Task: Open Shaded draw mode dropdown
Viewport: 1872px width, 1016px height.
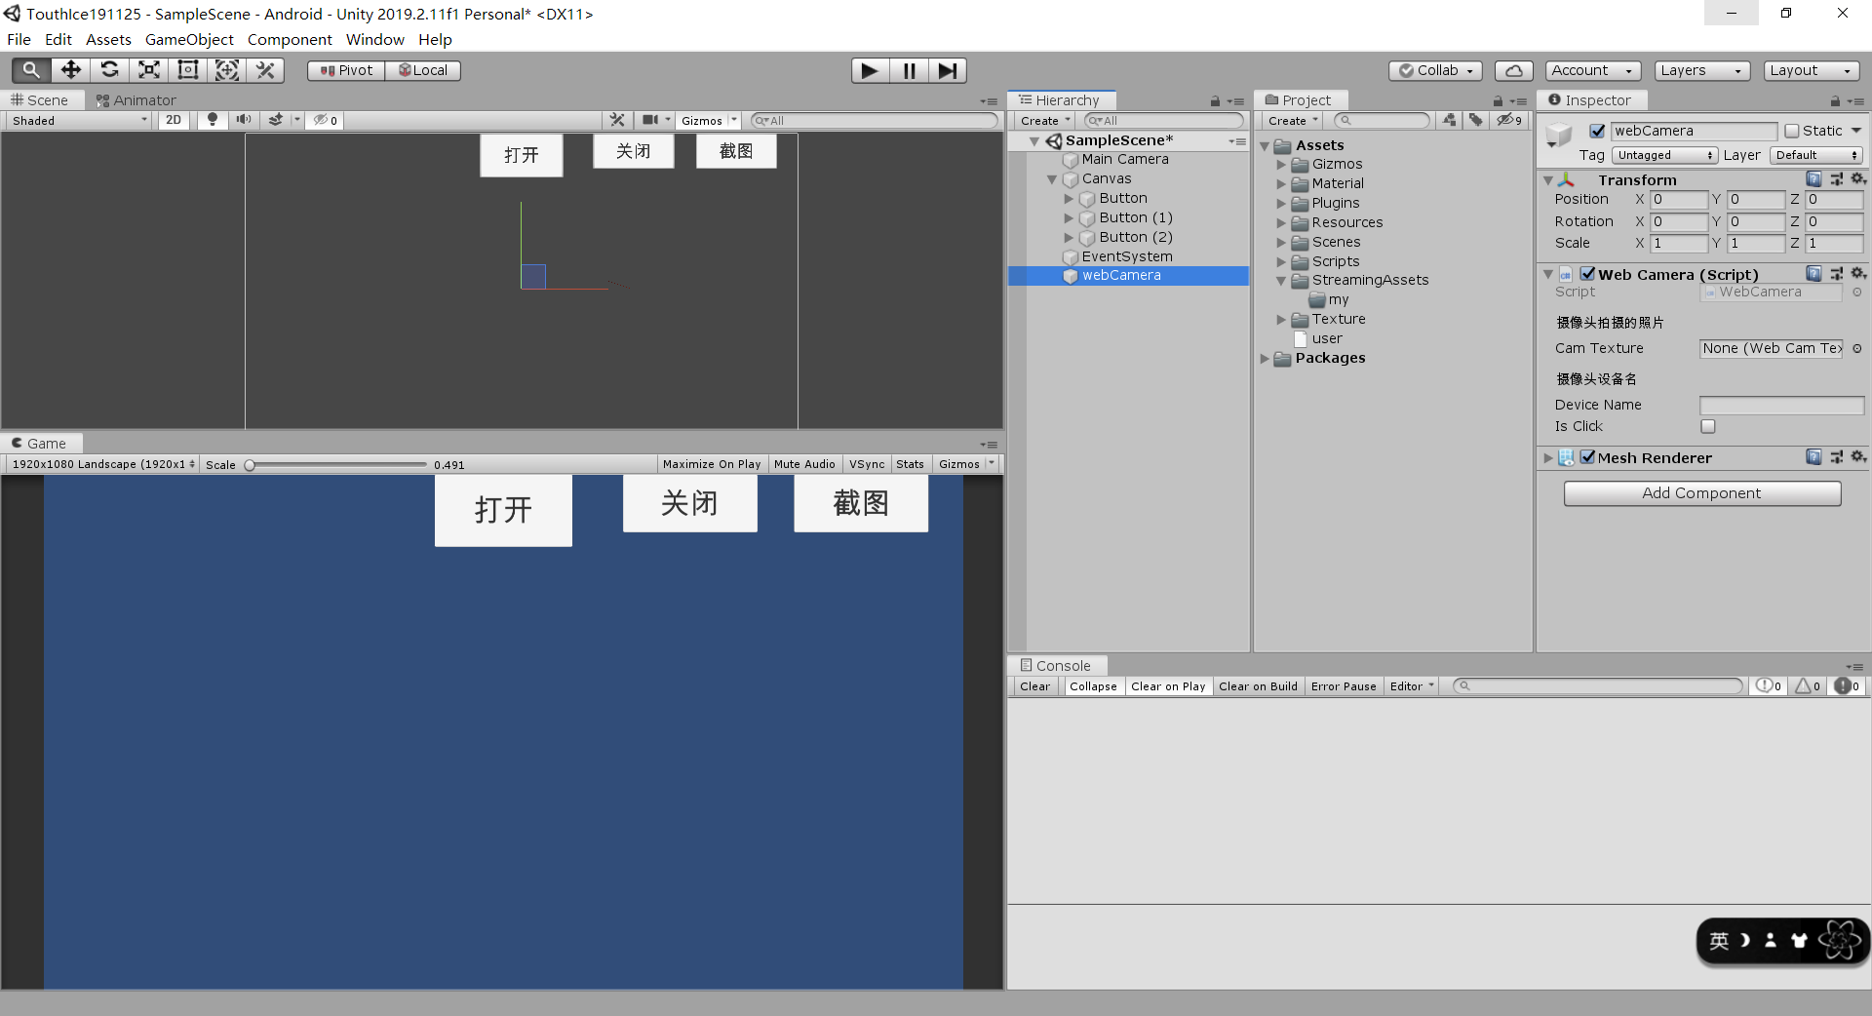Action: tap(79, 120)
